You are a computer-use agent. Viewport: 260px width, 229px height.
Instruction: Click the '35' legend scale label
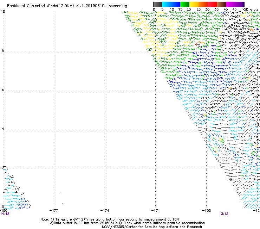click(216, 10)
